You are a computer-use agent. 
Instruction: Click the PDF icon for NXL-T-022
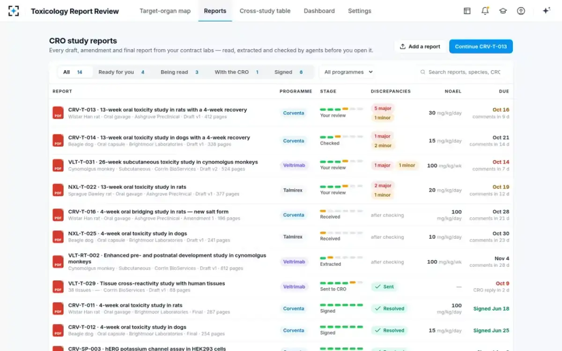coord(58,190)
